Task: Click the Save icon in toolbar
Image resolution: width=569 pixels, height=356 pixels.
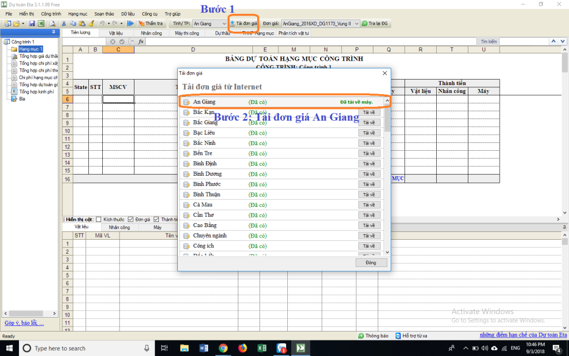Action: tap(32, 23)
